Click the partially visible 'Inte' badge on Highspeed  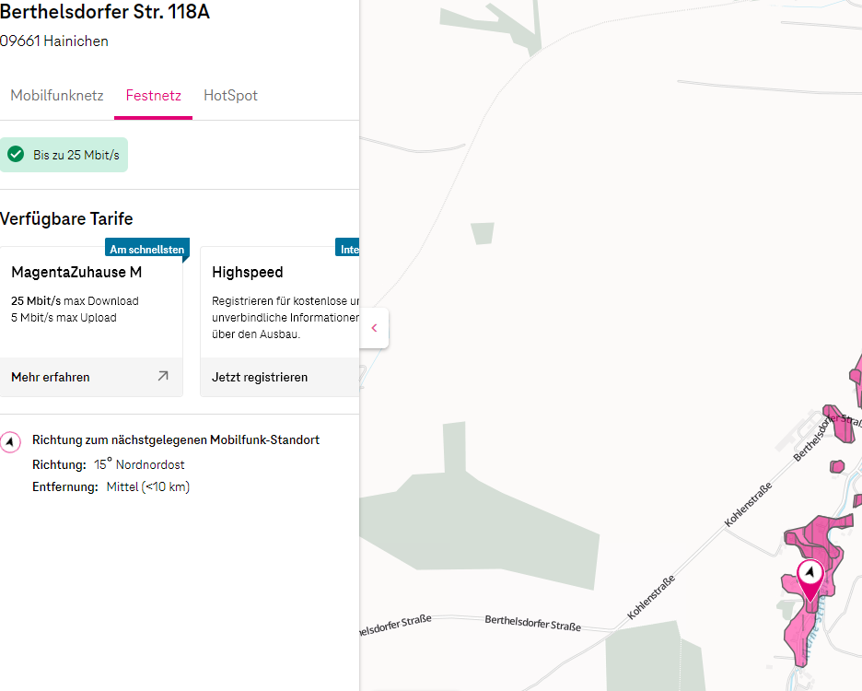coord(347,249)
